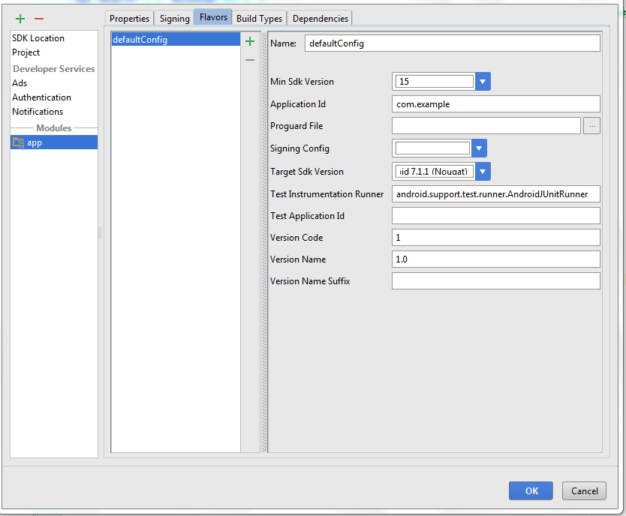Remove selected flavor with minus icon
The height and width of the screenshot is (516, 626).
(250, 60)
